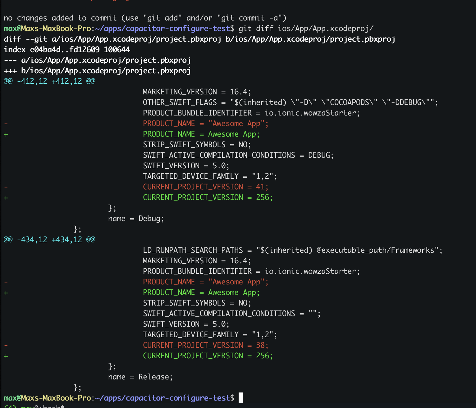476x408 pixels.
Task: Select the OTHER_SWIFT_FLAGS line with COCOAPODS
Action: point(291,102)
